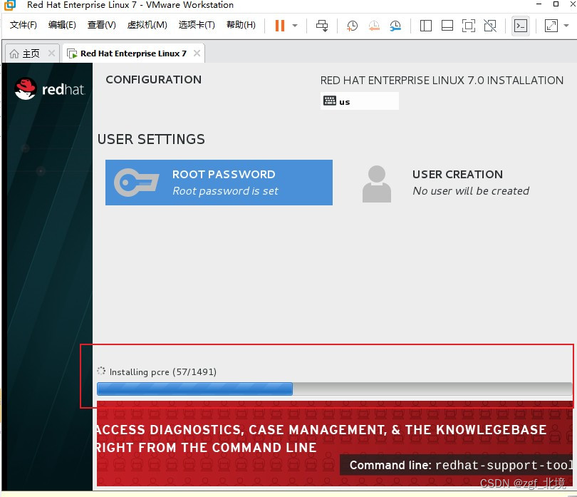Screen dimensions: 577x497
Task: Toggle the library sidebar panel
Action: [425, 26]
